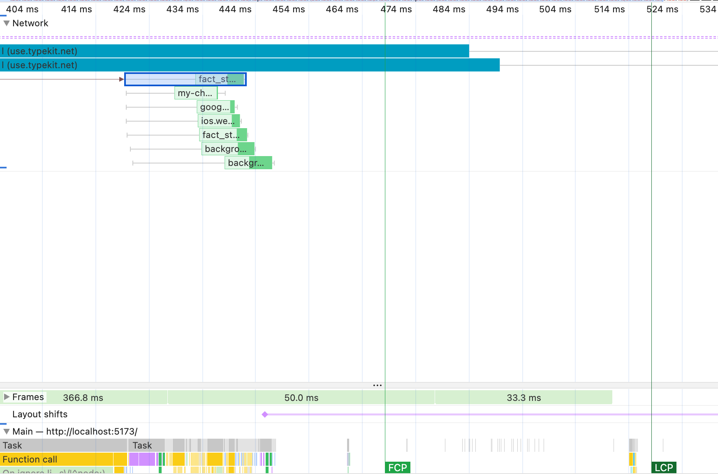Select the bottom backgr... request bar

[x=248, y=163]
